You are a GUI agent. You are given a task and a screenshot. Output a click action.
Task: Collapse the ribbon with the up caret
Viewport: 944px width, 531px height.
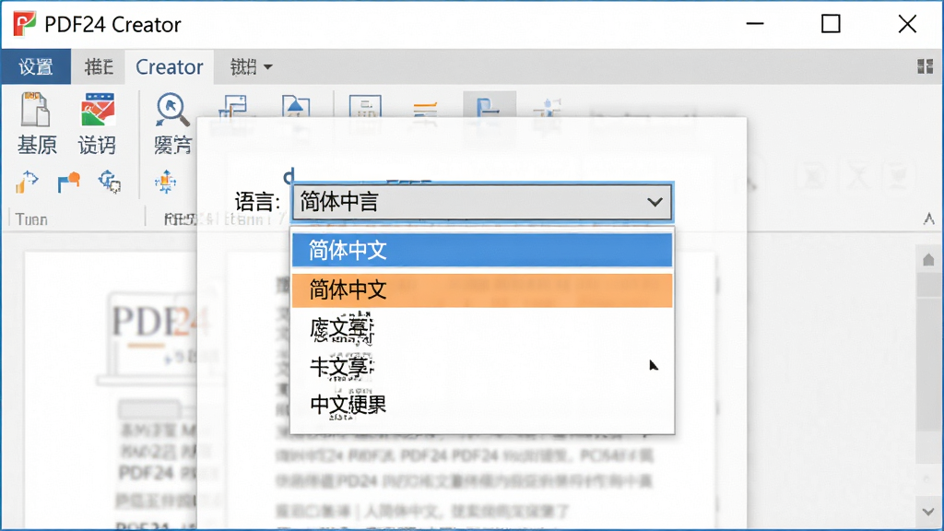[x=929, y=218]
